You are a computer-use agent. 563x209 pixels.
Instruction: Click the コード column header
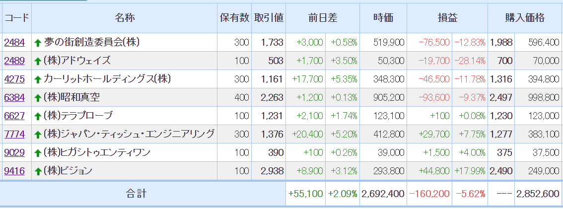17,18
